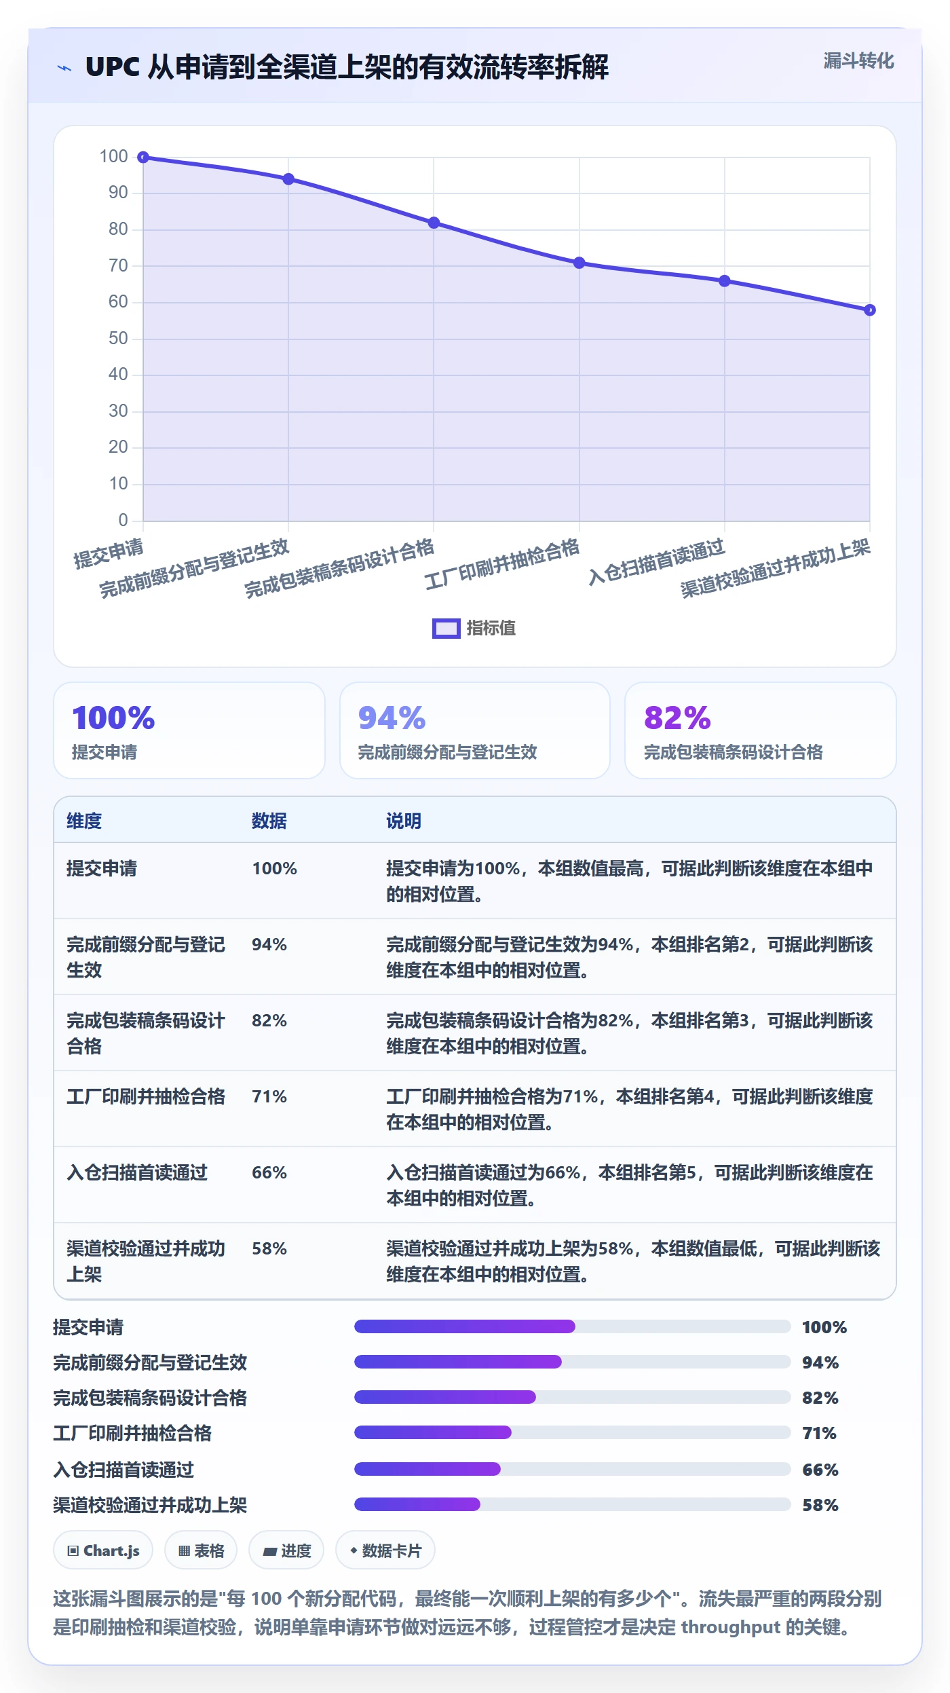Click the 66% table cell

coord(269,1172)
